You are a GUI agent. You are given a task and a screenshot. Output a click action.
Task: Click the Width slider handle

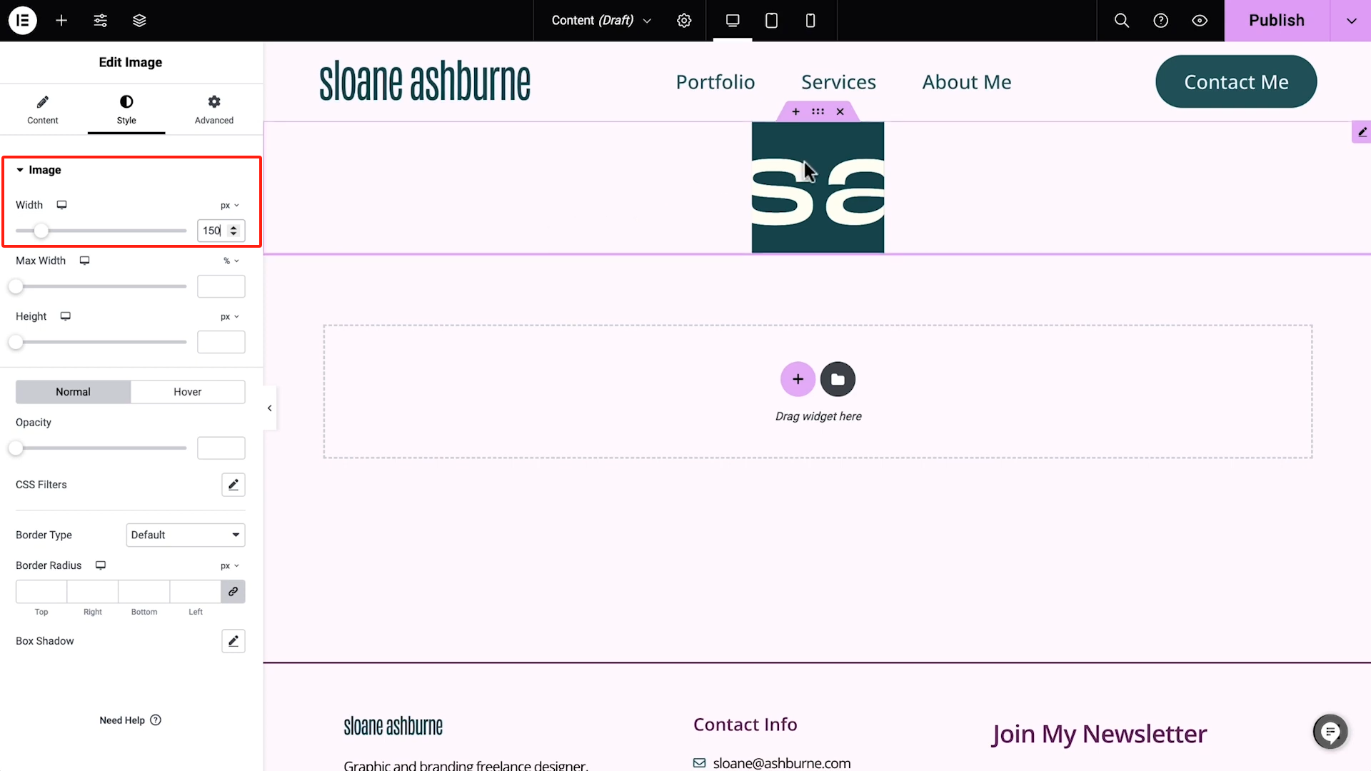click(x=41, y=231)
